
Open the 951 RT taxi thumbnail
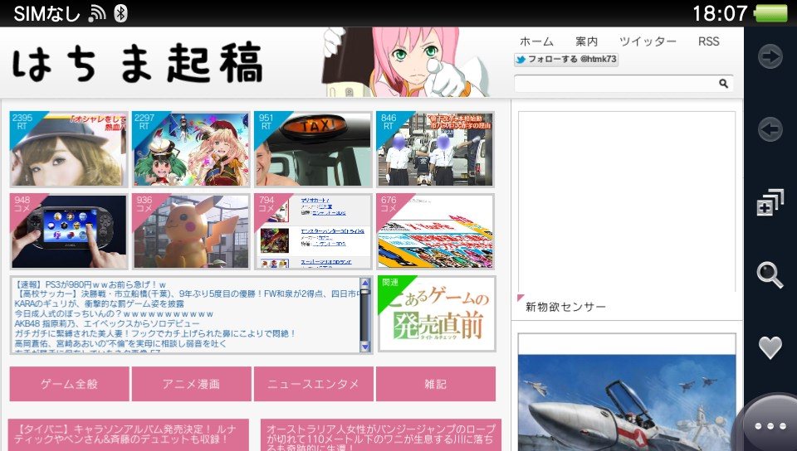313,149
